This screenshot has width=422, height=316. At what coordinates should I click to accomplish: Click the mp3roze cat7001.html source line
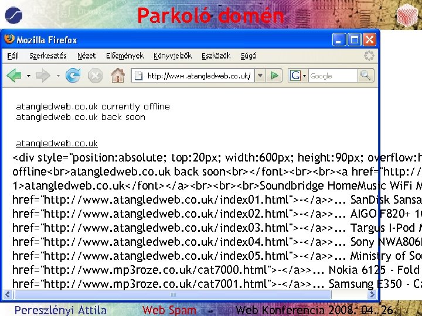217,283
